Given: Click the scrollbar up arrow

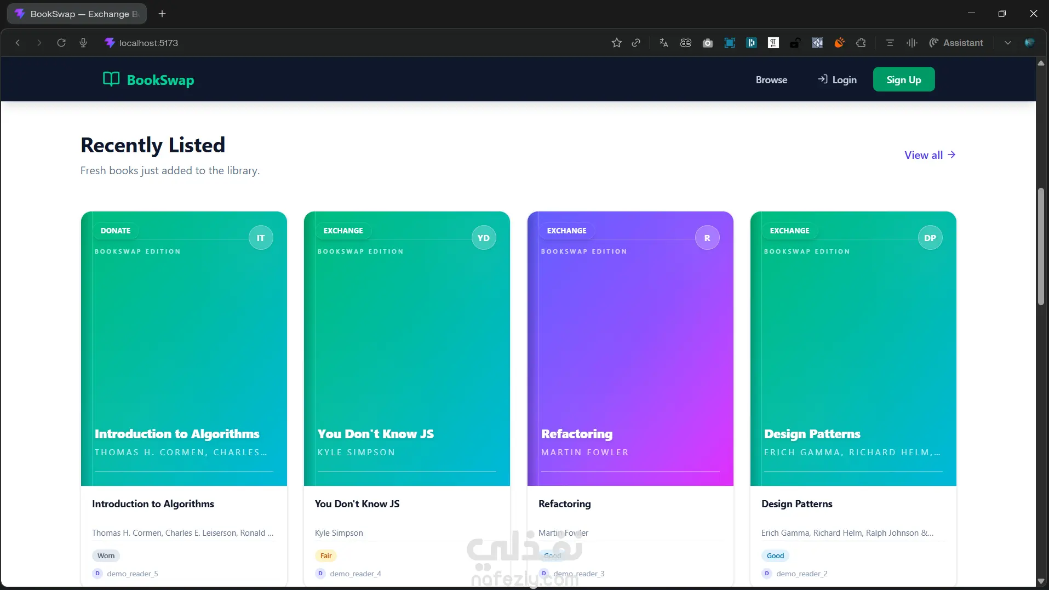Looking at the screenshot, I should click(x=1041, y=63).
